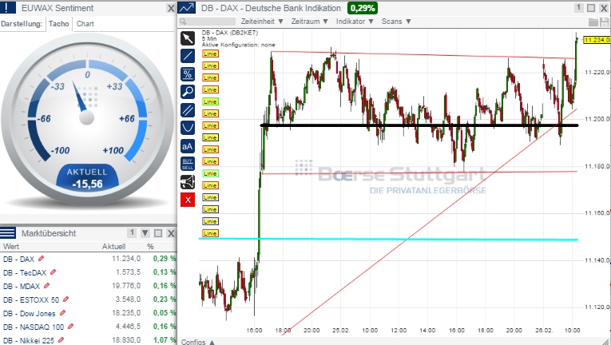Open the Zeitraum dropdown

click(310, 22)
